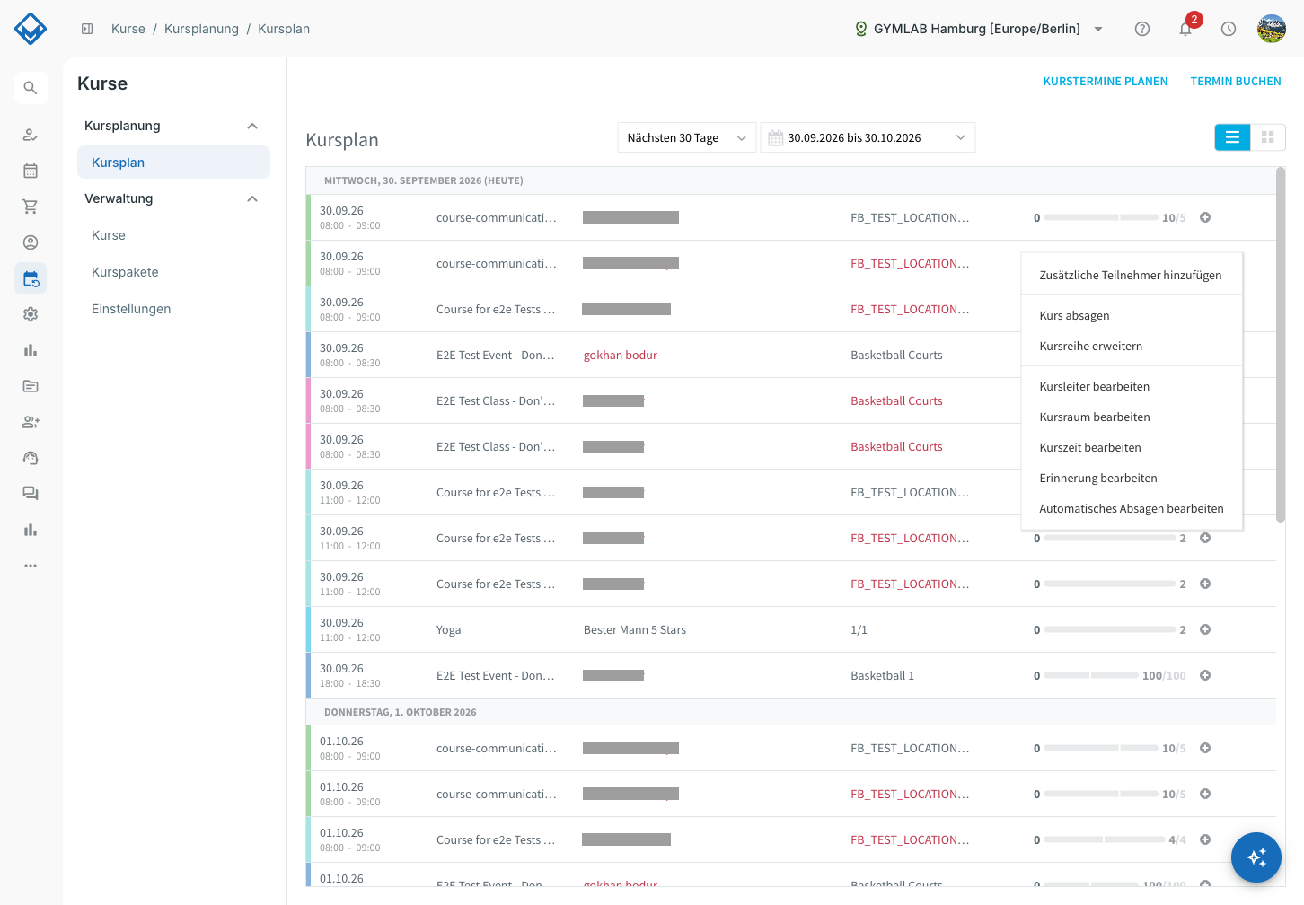
Task: Open the date range 30.09.2026 bis 30.10.2026 picker
Action: (x=868, y=137)
